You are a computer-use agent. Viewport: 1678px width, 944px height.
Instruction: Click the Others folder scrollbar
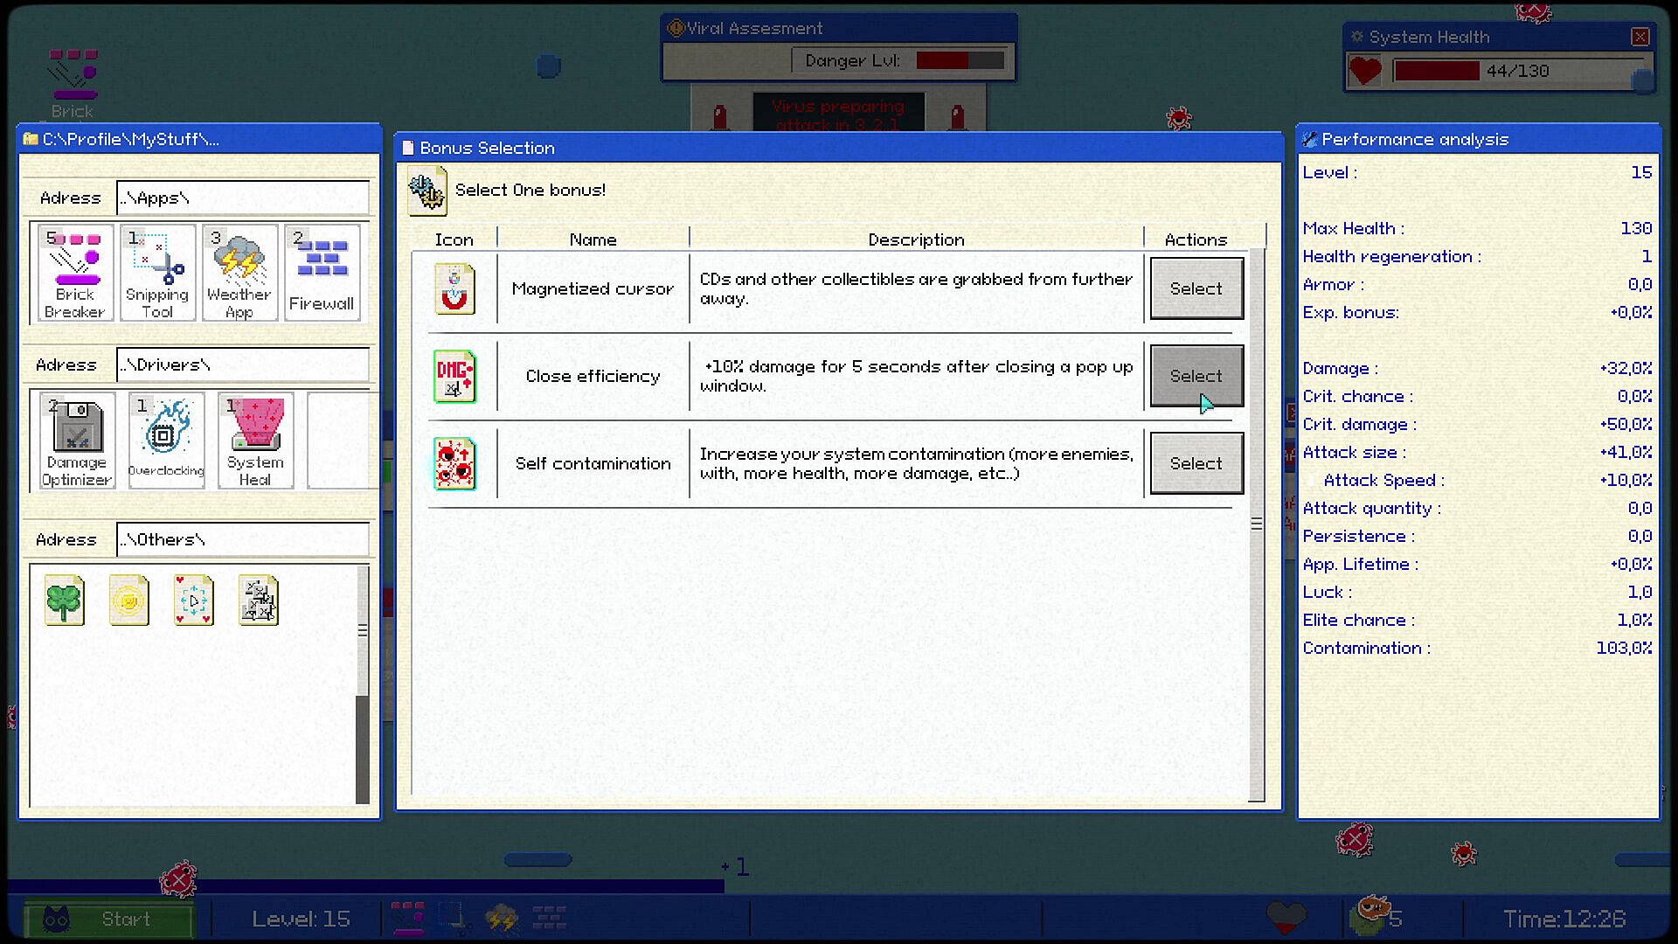click(x=363, y=684)
